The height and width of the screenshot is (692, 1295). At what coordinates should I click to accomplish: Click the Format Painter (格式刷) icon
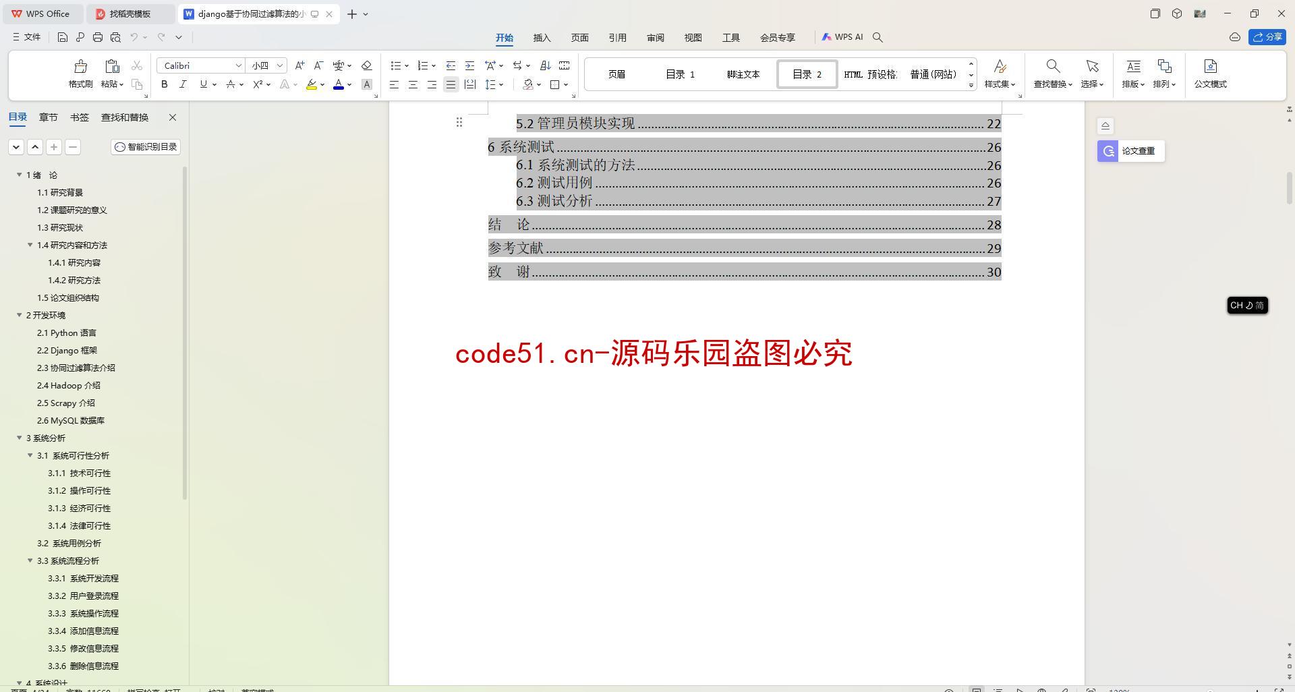[x=80, y=66]
